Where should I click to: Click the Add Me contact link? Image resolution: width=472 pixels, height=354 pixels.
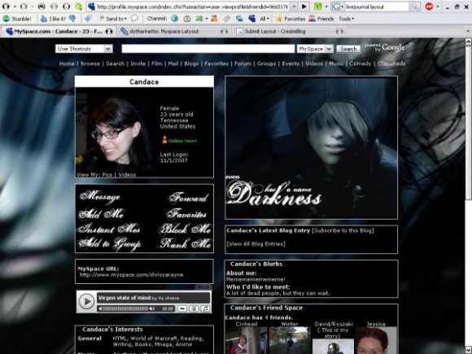click(101, 214)
